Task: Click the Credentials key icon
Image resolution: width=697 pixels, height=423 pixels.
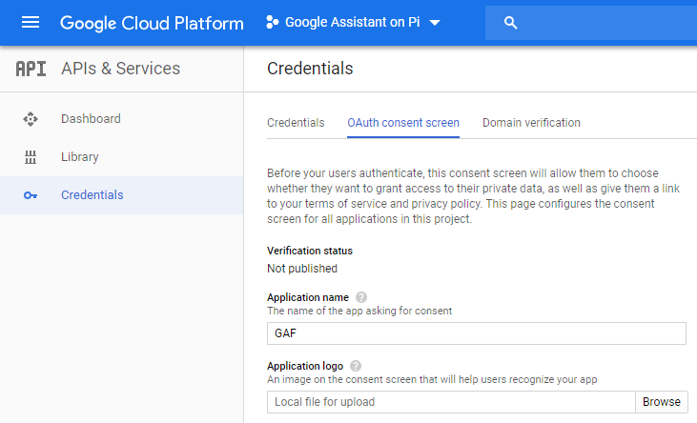Action: point(31,195)
